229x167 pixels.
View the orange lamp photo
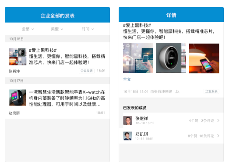coord(204,58)
